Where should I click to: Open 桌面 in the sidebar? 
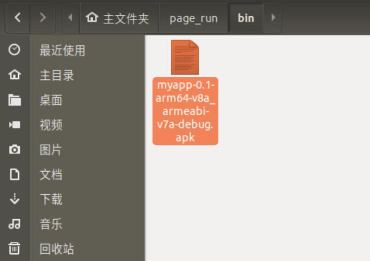[51, 100]
